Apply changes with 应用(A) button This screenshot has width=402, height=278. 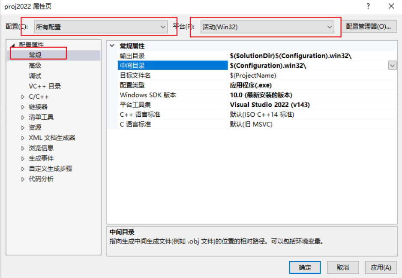(381, 267)
